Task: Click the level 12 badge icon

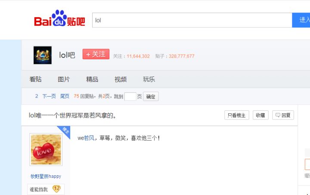Action: tap(56, 189)
